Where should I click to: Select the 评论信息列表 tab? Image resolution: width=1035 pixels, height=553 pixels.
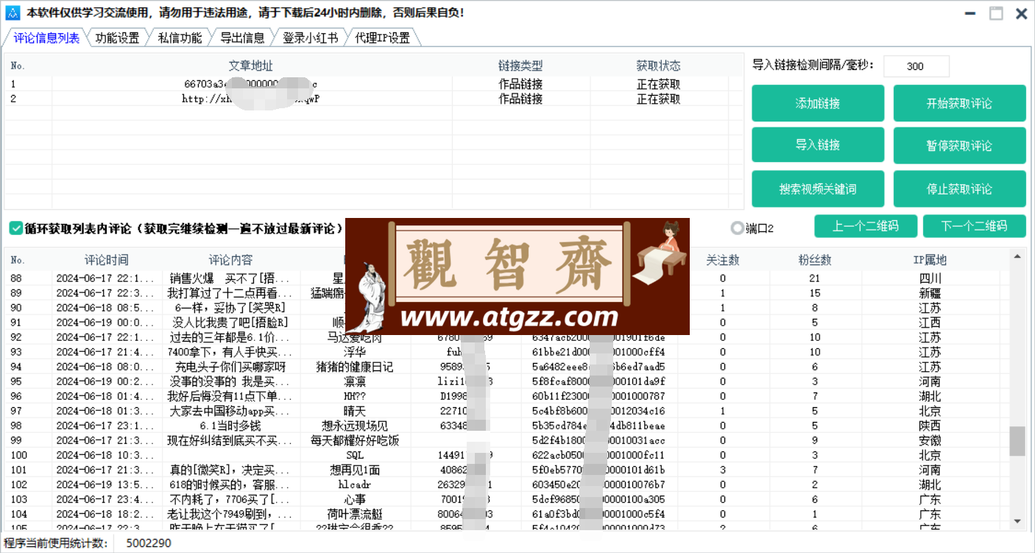[46, 38]
